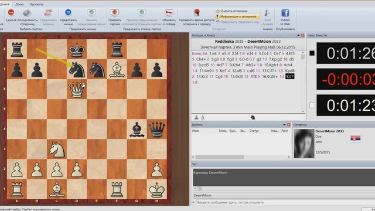This screenshot has width=375, height=211.
Task: Click the captured black knight icon below notation
Action: click(x=253, y=117)
